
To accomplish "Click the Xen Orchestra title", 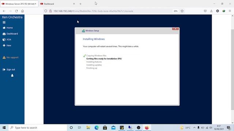I will pos(12,17).
